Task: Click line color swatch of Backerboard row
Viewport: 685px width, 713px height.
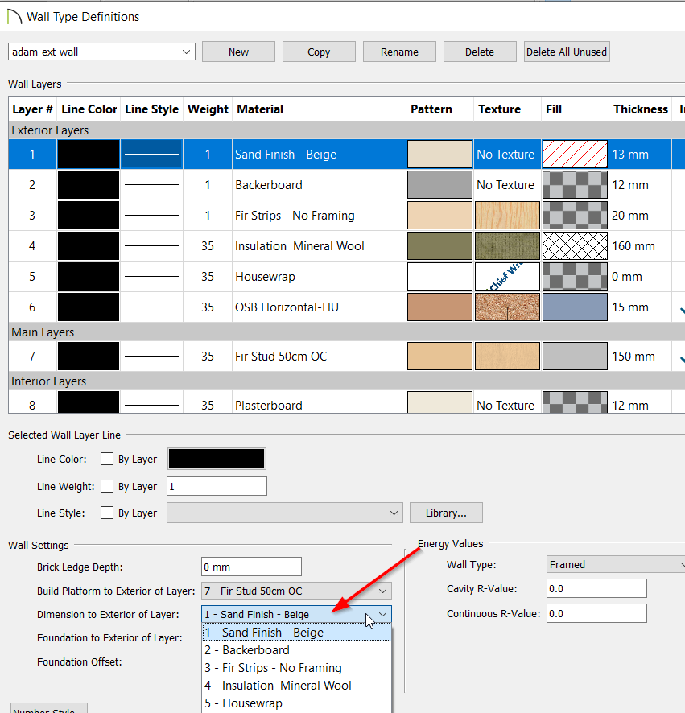Action: point(89,184)
